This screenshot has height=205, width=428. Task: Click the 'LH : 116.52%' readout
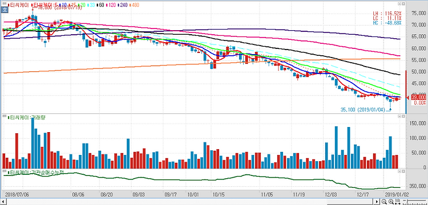(x=387, y=13)
